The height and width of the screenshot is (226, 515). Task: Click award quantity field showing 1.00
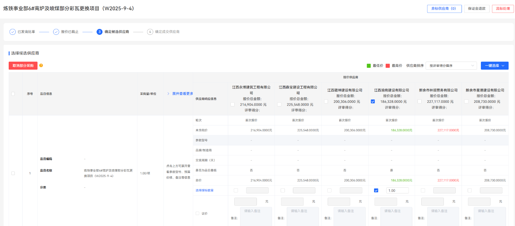point(398,191)
